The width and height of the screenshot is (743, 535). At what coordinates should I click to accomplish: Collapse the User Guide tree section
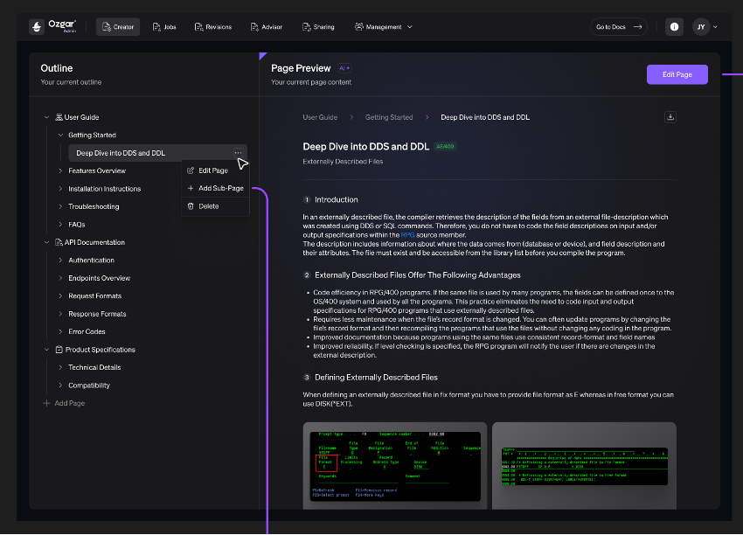46,117
